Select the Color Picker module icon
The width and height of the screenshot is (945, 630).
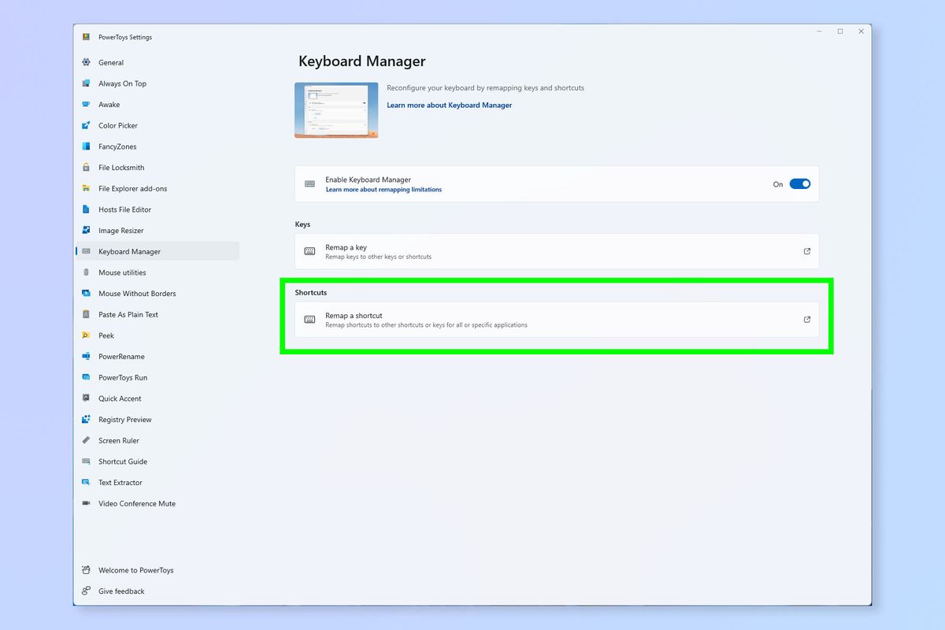(x=87, y=125)
